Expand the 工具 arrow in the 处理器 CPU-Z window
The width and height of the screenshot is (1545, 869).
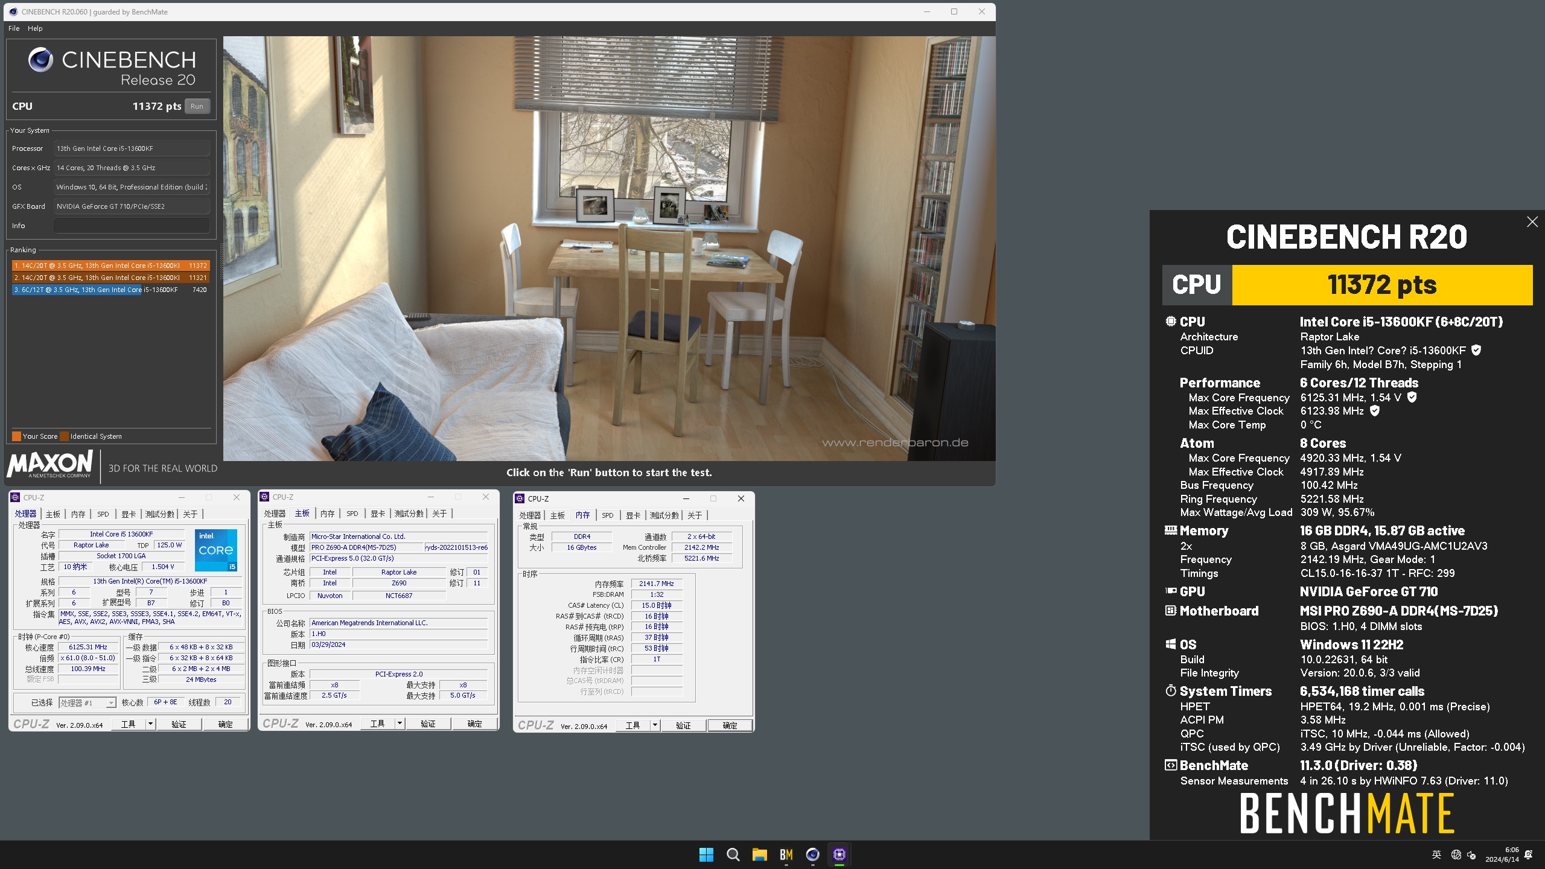(x=150, y=724)
